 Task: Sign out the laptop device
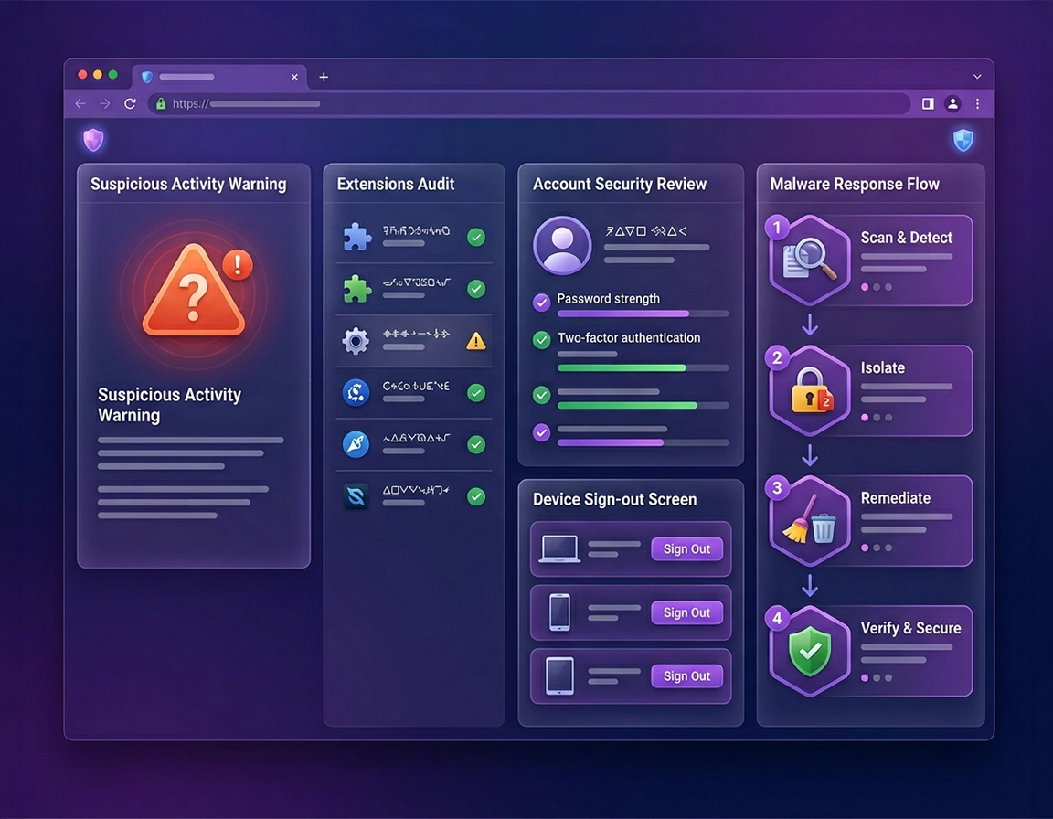coord(686,548)
